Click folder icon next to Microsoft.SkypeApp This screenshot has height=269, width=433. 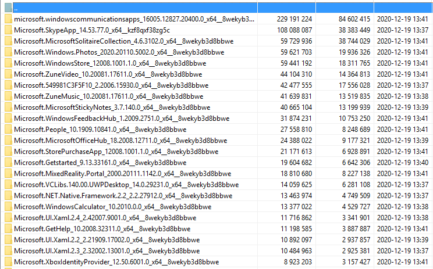click(x=8, y=30)
